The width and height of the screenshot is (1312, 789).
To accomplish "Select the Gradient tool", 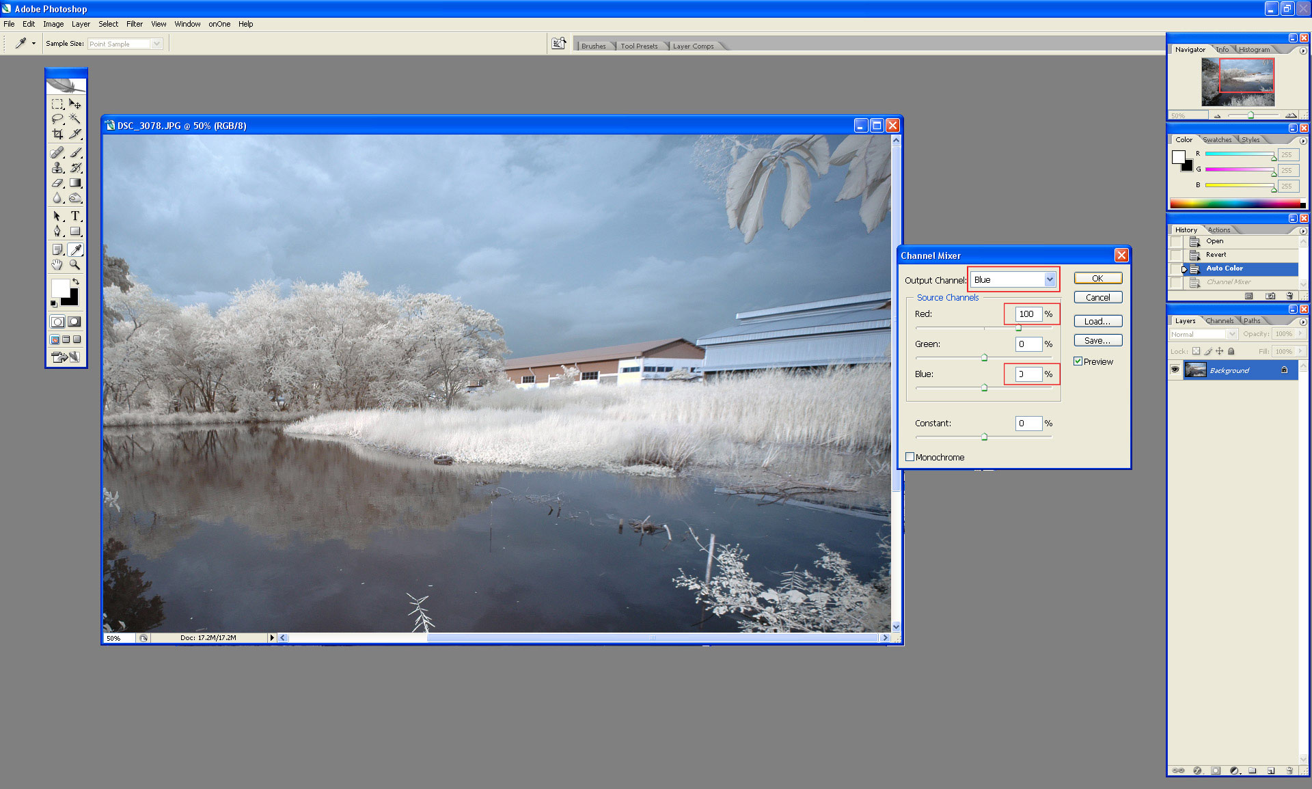I will pos(75,183).
